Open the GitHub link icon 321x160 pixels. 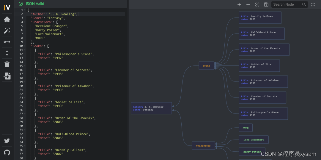pyautogui.click(x=7, y=153)
